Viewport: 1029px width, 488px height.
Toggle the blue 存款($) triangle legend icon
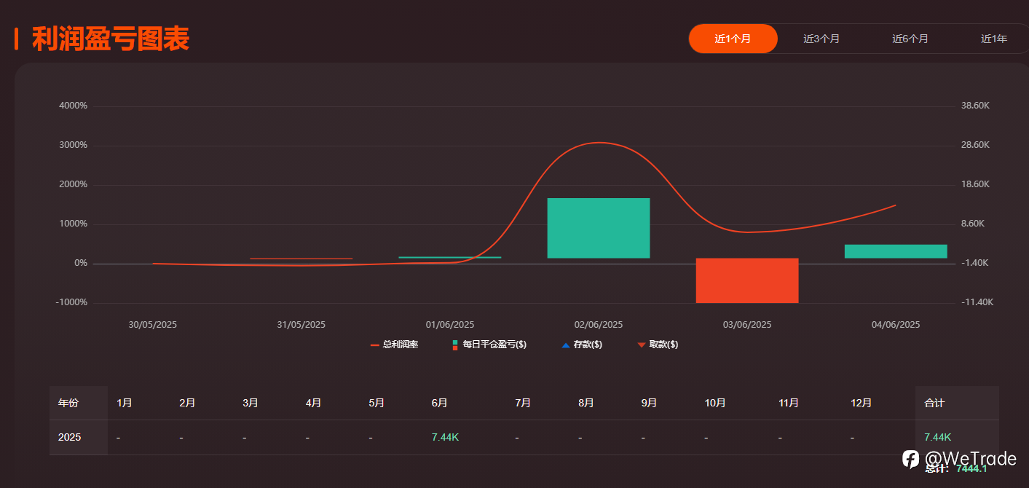[x=565, y=345]
